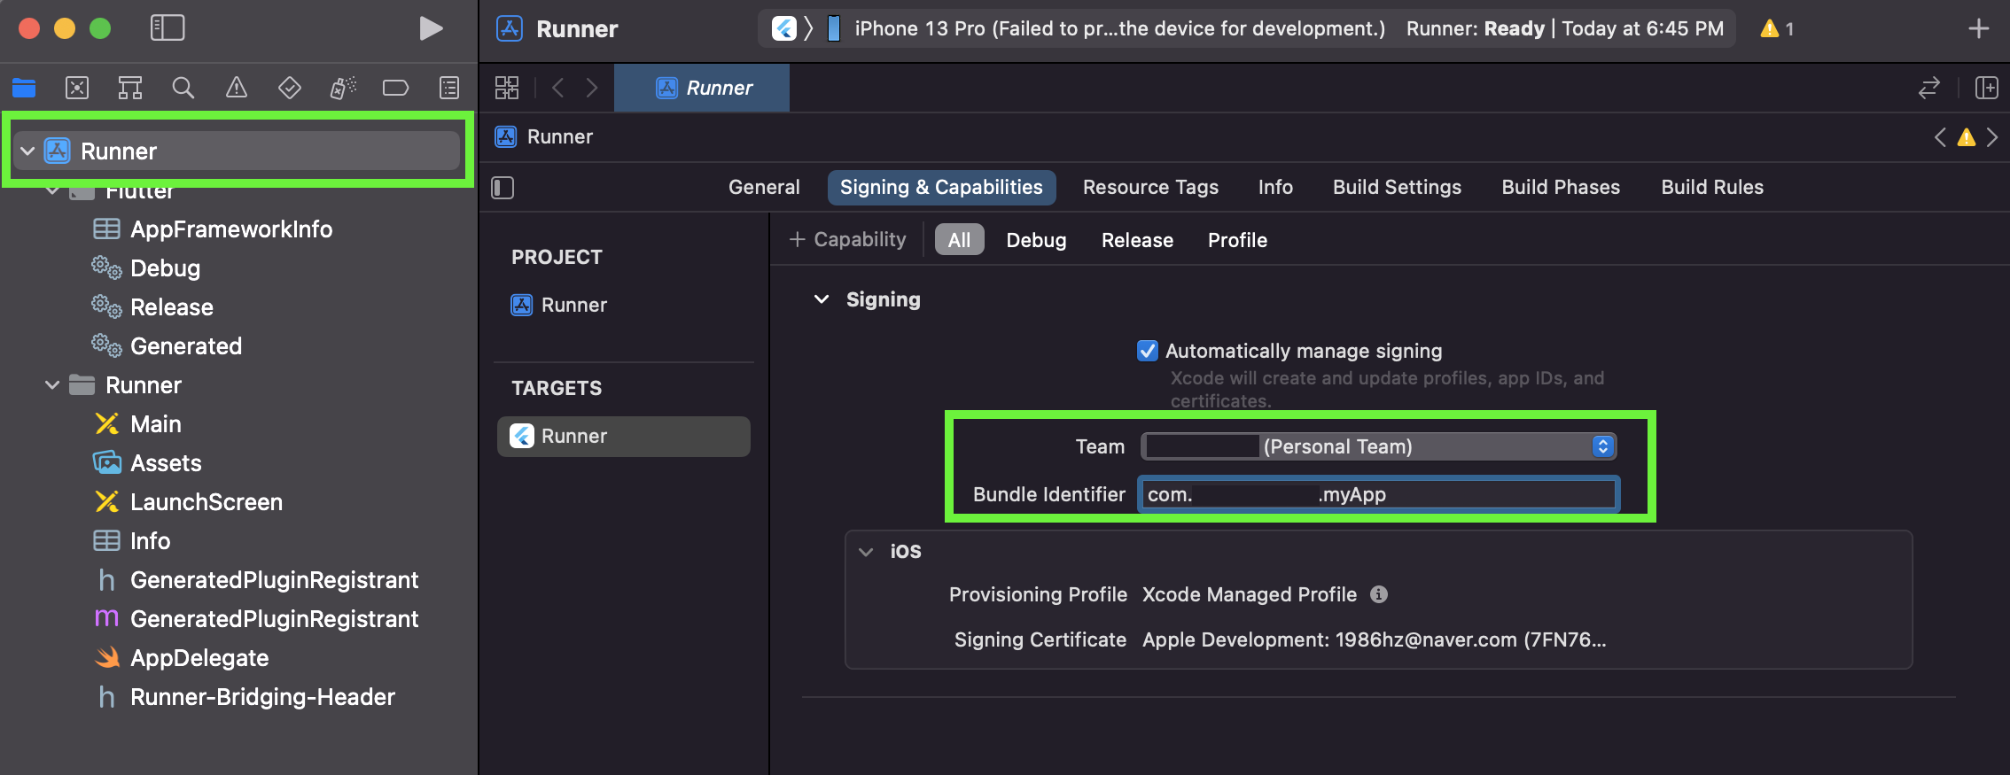Screen dimensions: 2010x775
Task: Select Runner under TARGETS
Action: pos(624,437)
